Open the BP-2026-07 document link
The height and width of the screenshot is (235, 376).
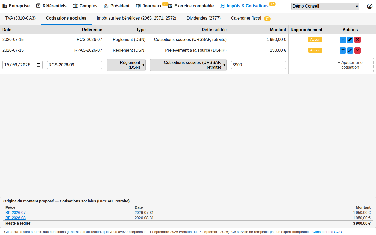click(x=15, y=213)
